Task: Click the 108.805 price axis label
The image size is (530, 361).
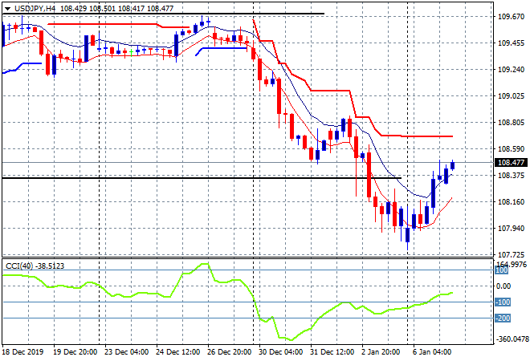Action: click(511, 123)
